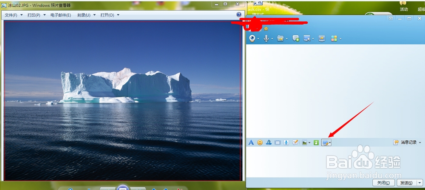Click Photo Viewer help question mark icon
The image size is (425, 190).
pos(239,14)
